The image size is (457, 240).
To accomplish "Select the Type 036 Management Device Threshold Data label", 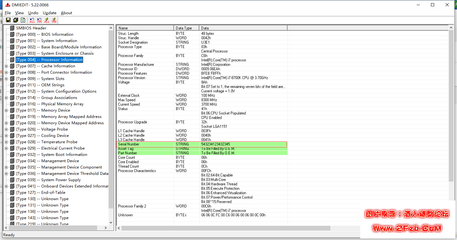I will click(x=62, y=174).
